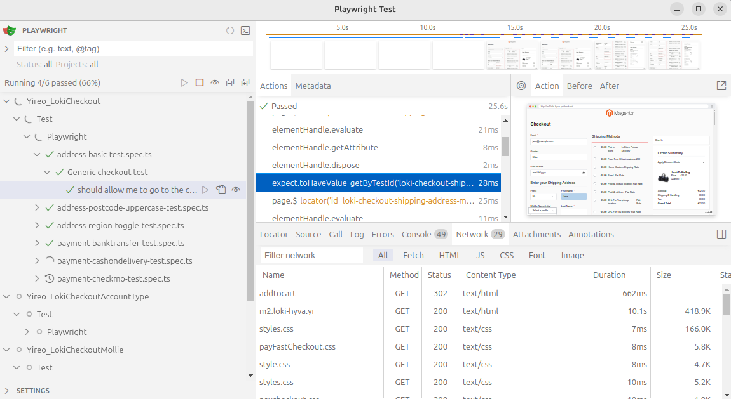Expand address-region-toggle-test.spec.ts
Image resolution: width=731 pixels, height=399 pixels.
[38, 225]
